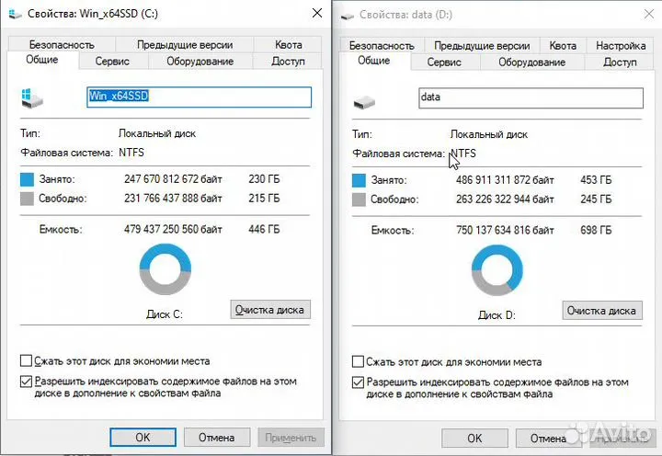
Task: Click the title bar icon of data (D:) window
Action: point(348,16)
